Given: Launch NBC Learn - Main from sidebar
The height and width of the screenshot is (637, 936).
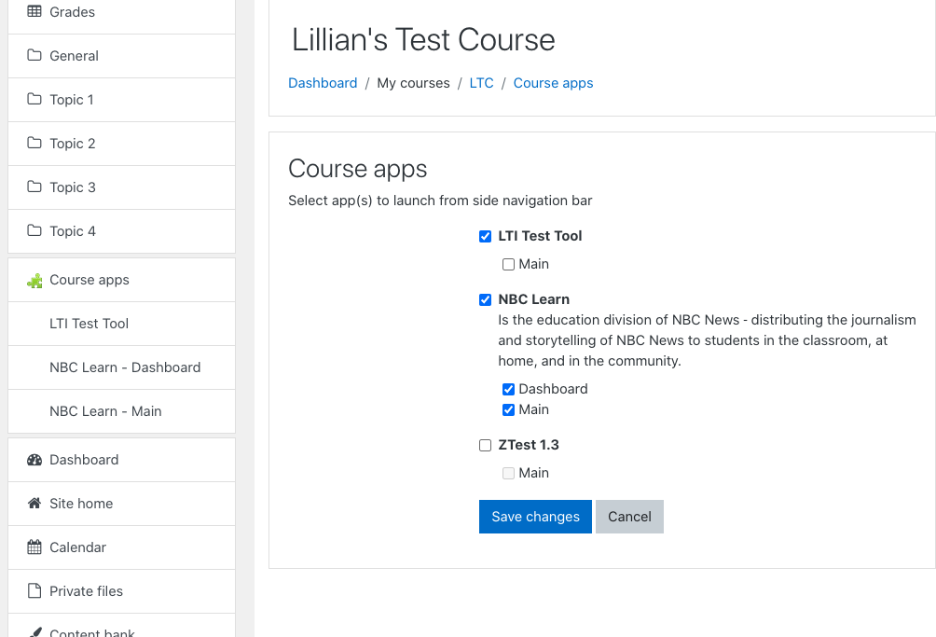Looking at the screenshot, I should pos(122,411).
